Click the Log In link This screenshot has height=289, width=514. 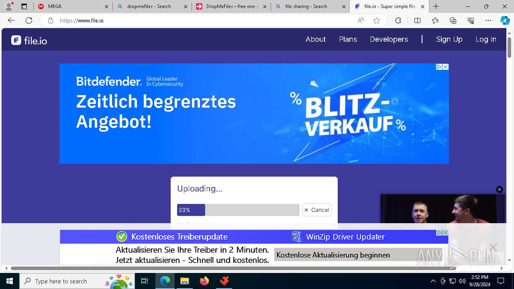click(x=486, y=39)
